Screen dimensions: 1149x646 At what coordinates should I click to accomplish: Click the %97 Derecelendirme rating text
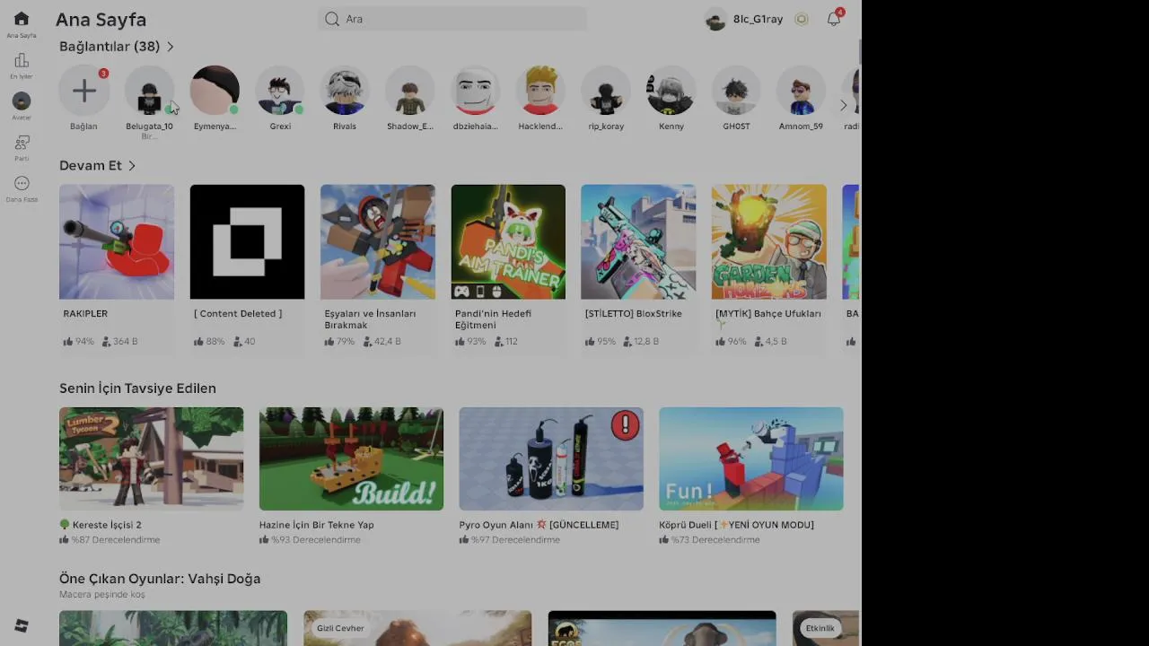(x=515, y=540)
